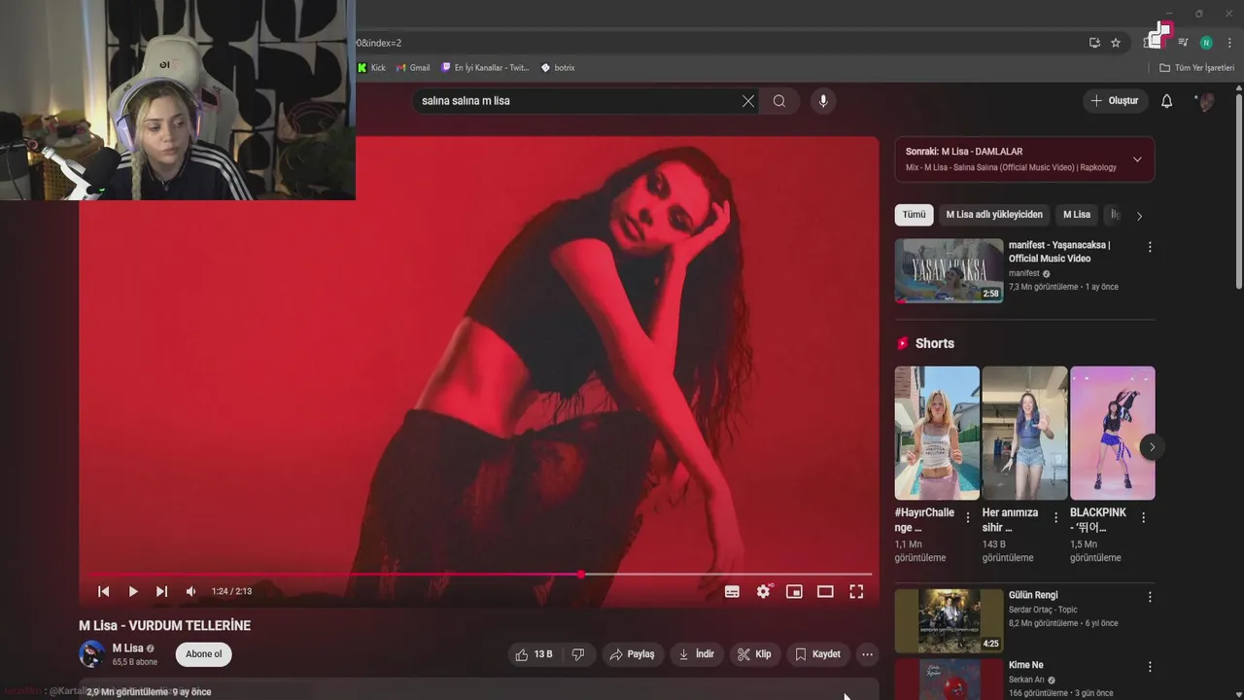Skip to the next video

point(162,591)
